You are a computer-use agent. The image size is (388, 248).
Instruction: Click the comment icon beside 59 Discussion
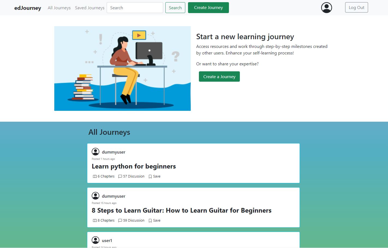[x=120, y=221]
